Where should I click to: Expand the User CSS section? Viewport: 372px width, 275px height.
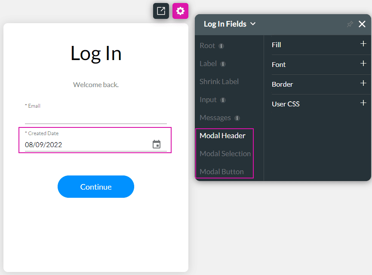tap(363, 103)
